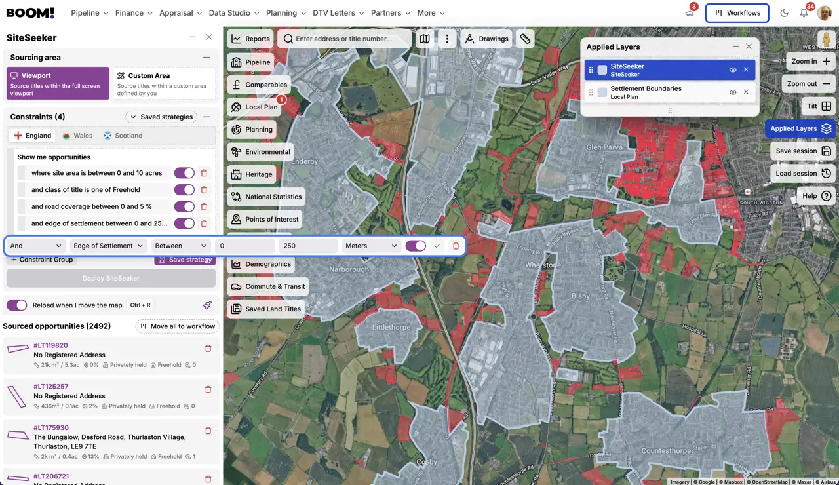Select the measure ruler tool icon

[525, 39]
